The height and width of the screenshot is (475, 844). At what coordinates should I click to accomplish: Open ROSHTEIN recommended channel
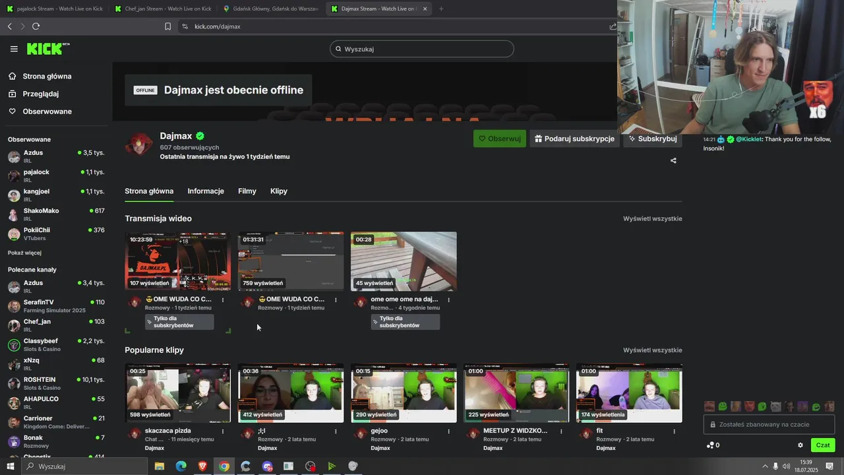click(x=56, y=383)
